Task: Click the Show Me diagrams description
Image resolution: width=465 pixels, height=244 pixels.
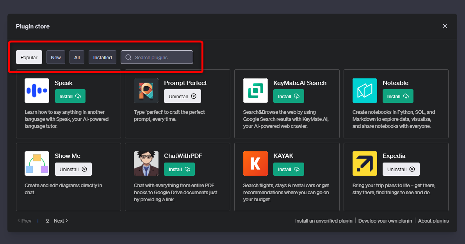Action: (63, 189)
